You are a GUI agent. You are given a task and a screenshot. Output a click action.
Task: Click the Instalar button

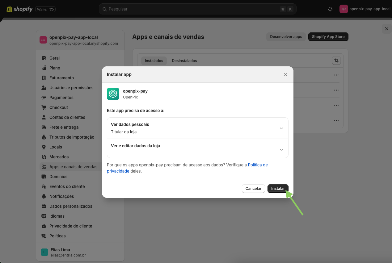(x=278, y=188)
